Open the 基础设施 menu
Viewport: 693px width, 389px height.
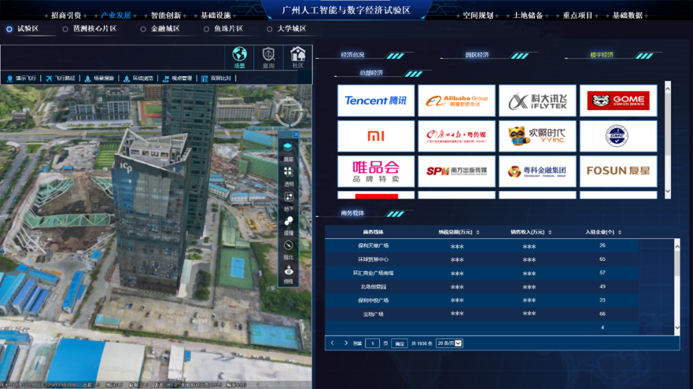(x=216, y=15)
